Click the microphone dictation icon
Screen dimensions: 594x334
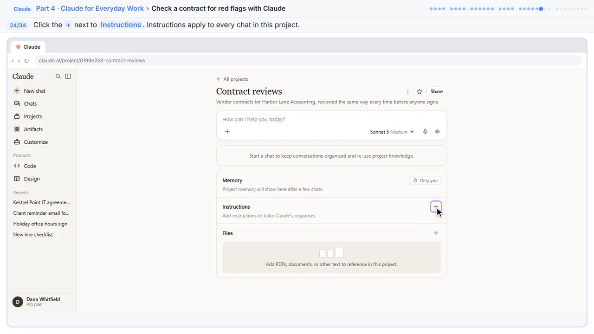tap(425, 132)
